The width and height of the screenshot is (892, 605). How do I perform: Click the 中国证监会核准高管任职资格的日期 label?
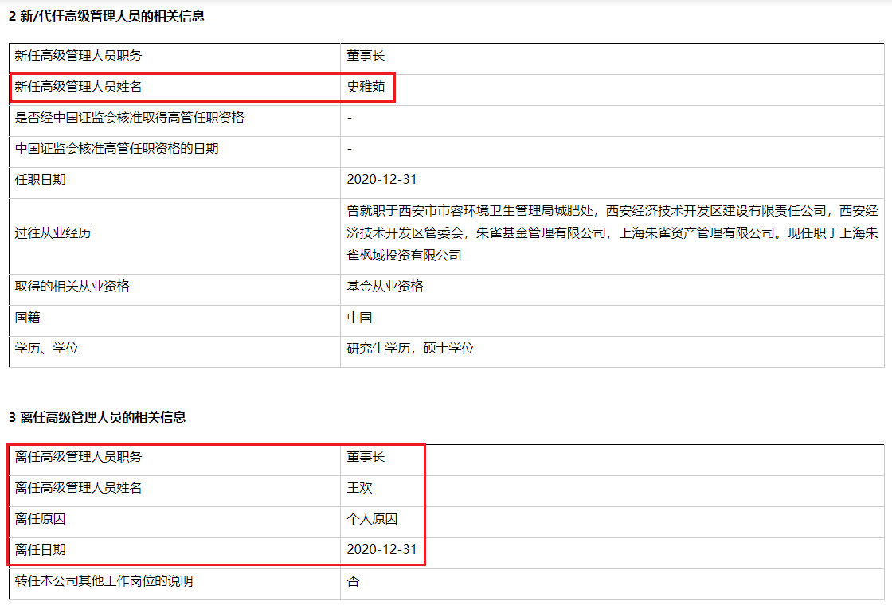point(117,149)
